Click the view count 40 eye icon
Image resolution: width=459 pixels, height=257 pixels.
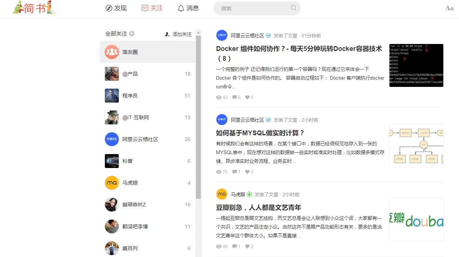click(219, 246)
